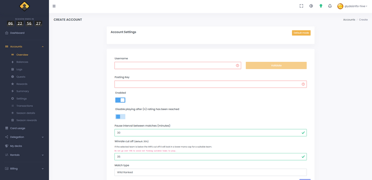372x180 pixels.
Task: Click the Default mode button
Action: (x=301, y=33)
